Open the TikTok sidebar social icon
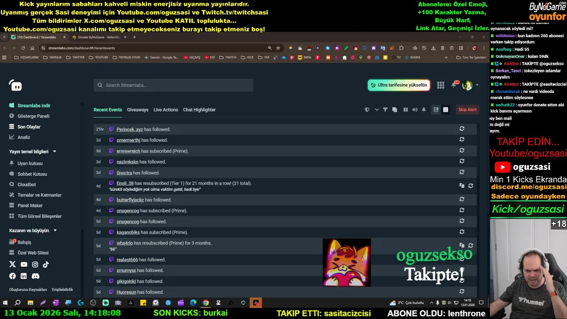The height and width of the screenshot is (319, 567). 46,265
